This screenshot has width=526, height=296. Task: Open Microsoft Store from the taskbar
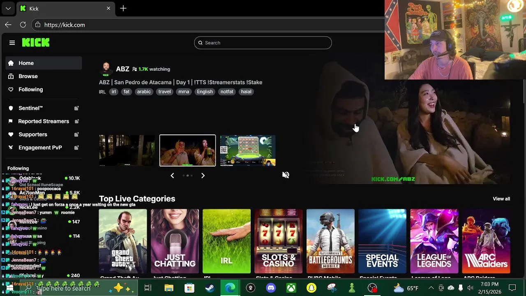pyautogui.click(x=189, y=288)
